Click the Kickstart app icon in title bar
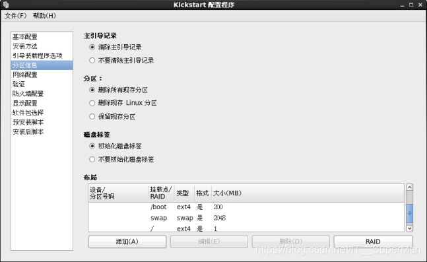427x262 pixels. (6, 5)
